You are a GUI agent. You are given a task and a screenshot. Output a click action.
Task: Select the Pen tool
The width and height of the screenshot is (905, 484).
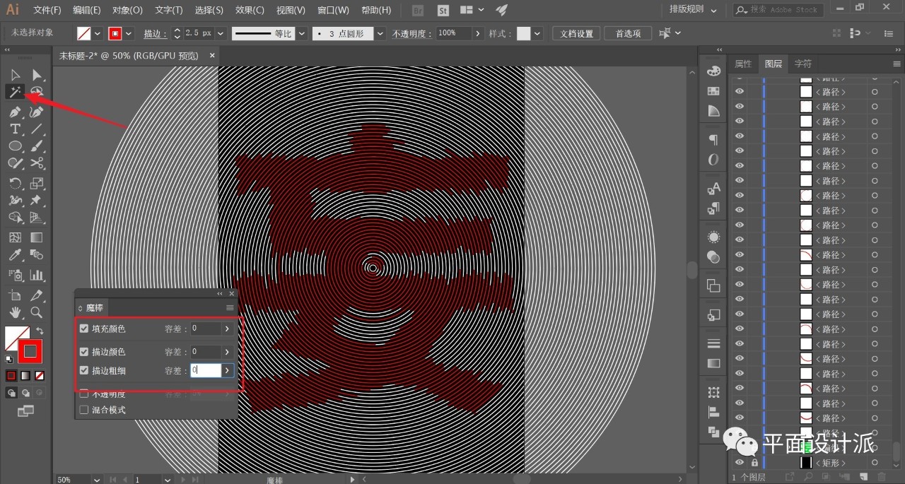[15, 112]
